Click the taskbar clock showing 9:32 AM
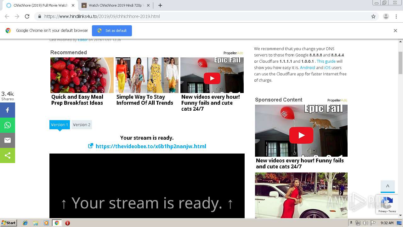The width and height of the screenshot is (403, 227). [x=387, y=223]
